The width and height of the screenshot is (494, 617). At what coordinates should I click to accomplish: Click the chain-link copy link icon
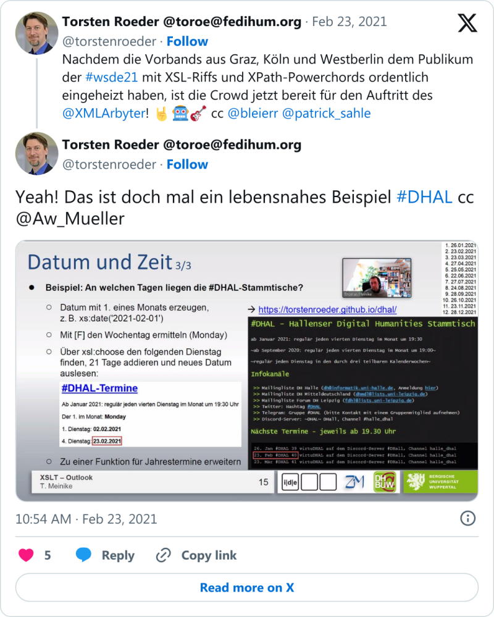pyautogui.click(x=163, y=555)
